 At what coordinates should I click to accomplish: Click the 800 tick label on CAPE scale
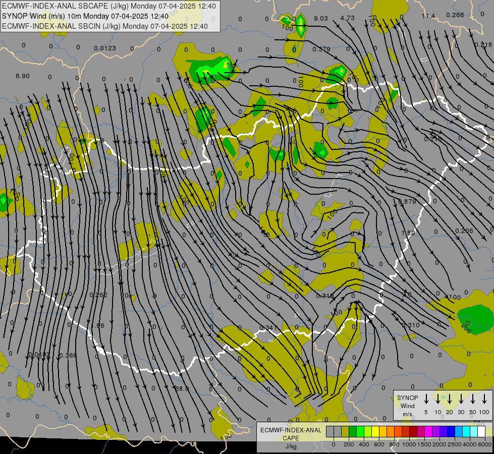[394, 444]
